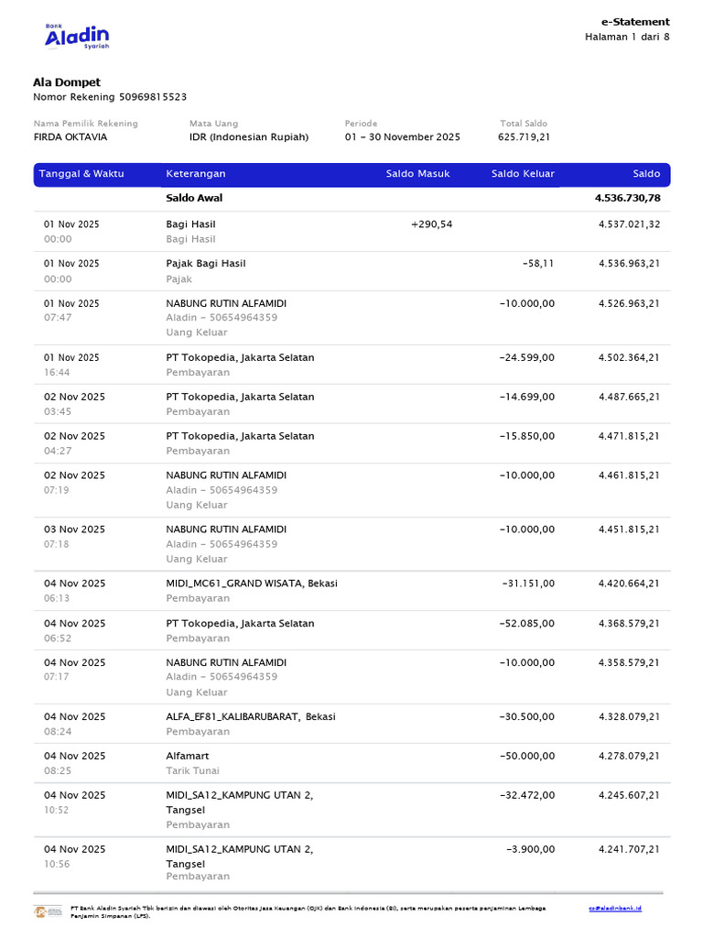Click amount -14.699,00
This screenshot has width=703, height=938.
[x=526, y=398]
